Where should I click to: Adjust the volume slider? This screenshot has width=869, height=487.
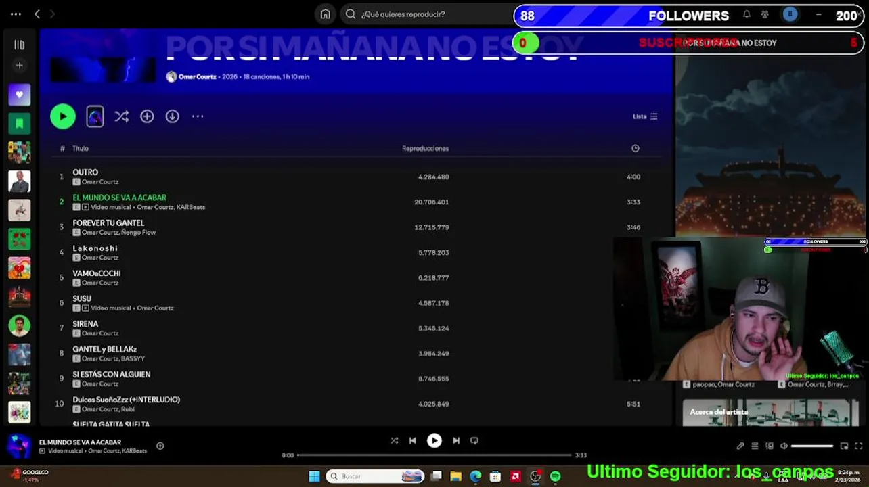pyautogui.click(x=812, y=446)
